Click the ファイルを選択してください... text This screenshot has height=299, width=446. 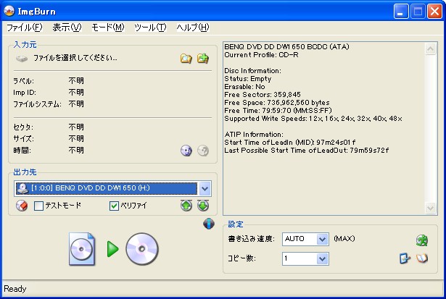pos(75,58)
